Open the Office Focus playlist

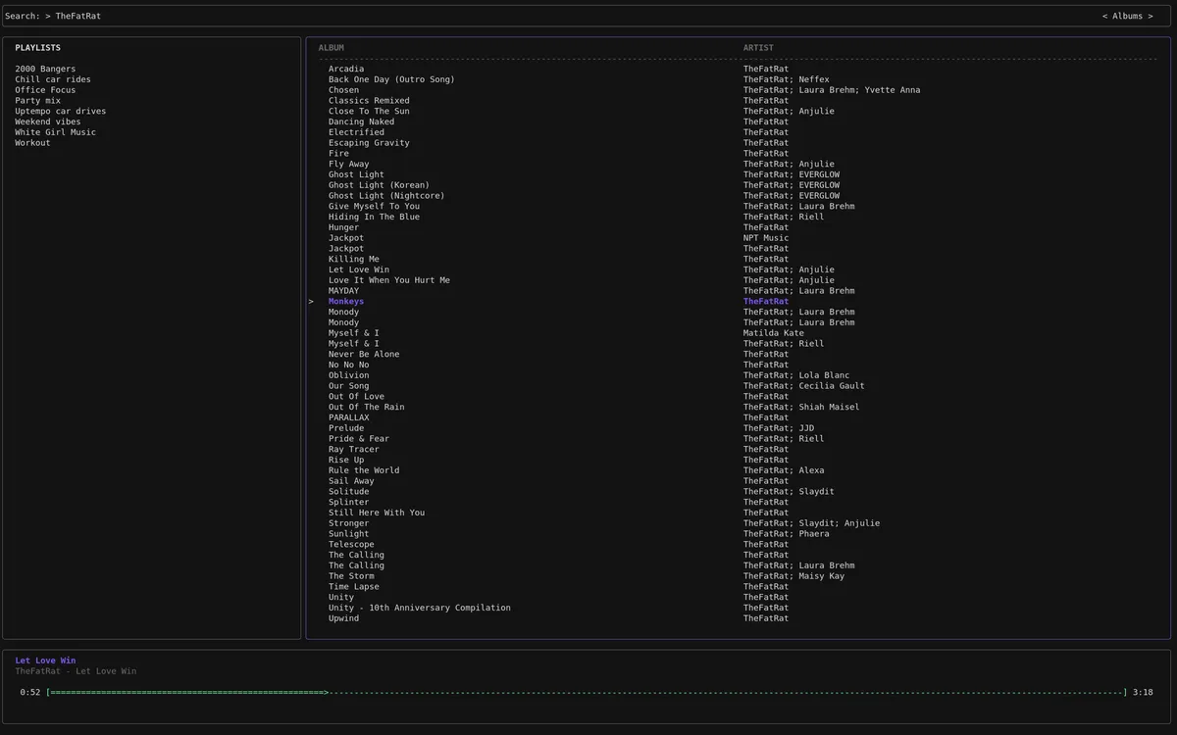tap(45, 90)
